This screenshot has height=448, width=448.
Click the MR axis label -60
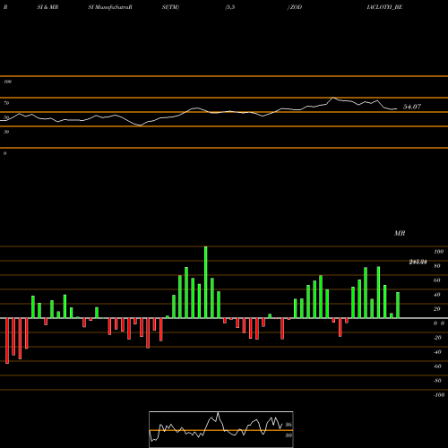(437, 366)
